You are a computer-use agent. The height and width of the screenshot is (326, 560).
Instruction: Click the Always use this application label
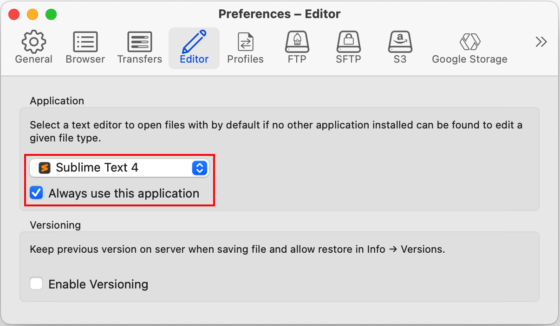124,193
